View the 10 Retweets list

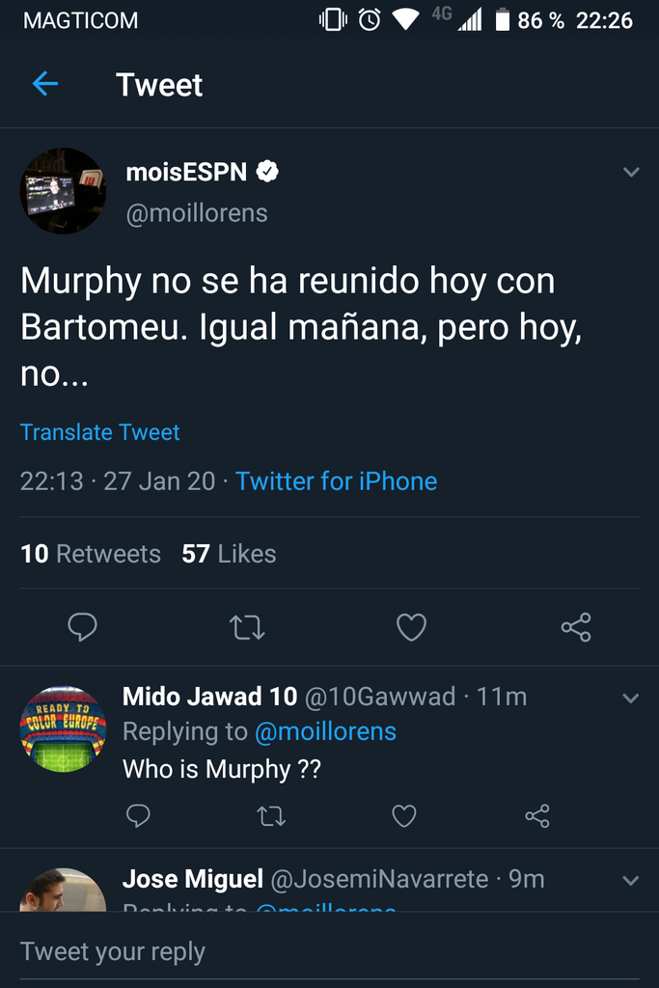click(91, 554)
